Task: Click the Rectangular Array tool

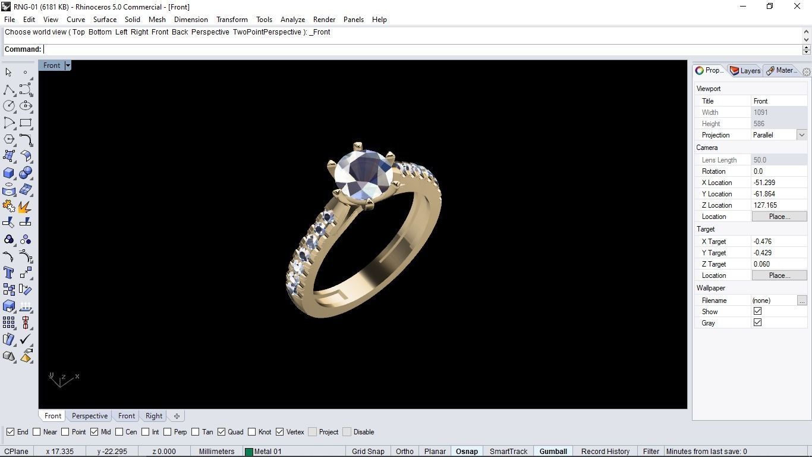Action: click(x=8, y=323)
